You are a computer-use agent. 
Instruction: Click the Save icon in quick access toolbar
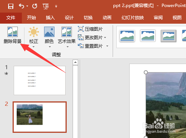tap(11, 6)
